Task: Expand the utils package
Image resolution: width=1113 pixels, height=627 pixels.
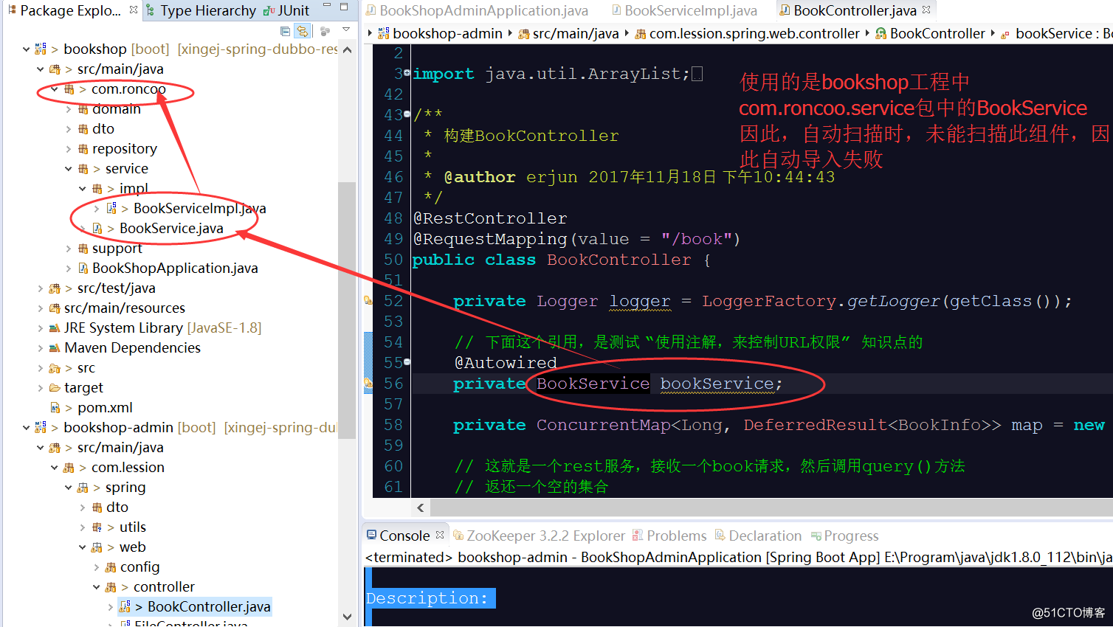Action: click(x=82, y=527)
